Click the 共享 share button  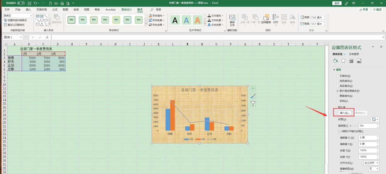pos(364,10)
